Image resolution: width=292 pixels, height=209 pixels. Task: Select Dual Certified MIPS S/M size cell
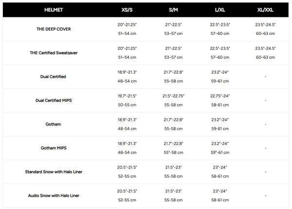pos(173,100)
